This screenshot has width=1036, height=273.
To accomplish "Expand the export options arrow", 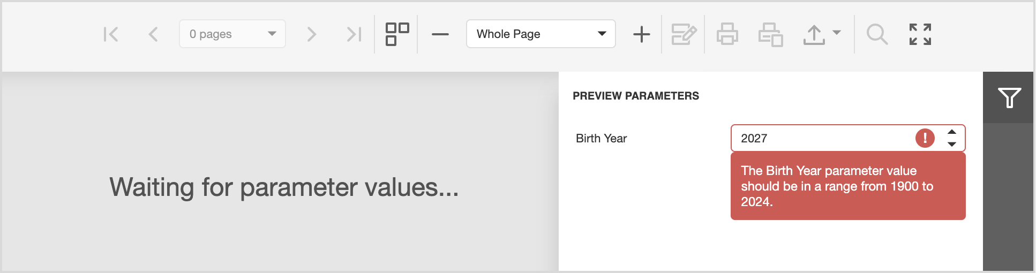I will pyautogui.click(x=837, y=33).
